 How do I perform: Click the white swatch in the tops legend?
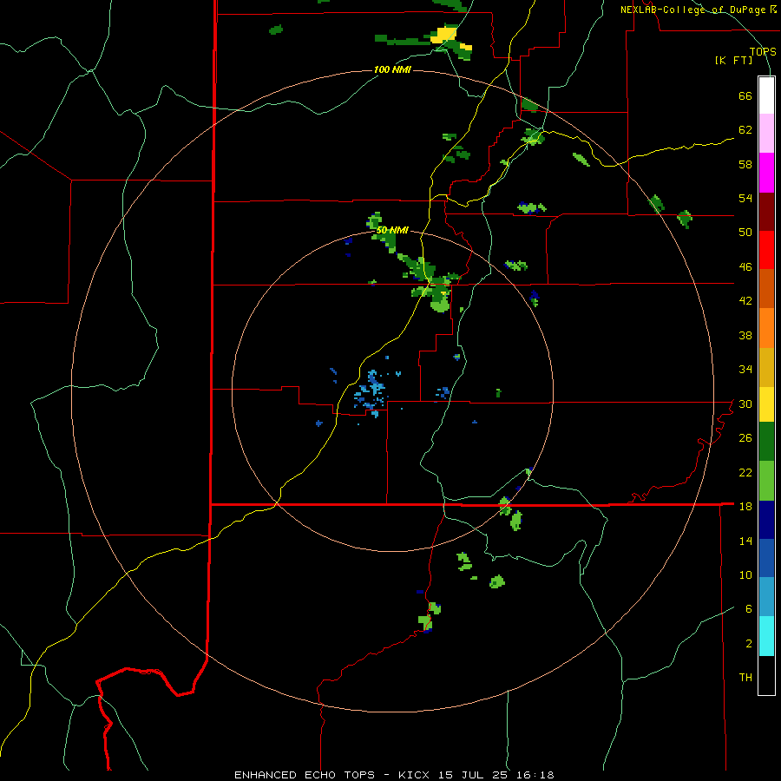[766, 95]
